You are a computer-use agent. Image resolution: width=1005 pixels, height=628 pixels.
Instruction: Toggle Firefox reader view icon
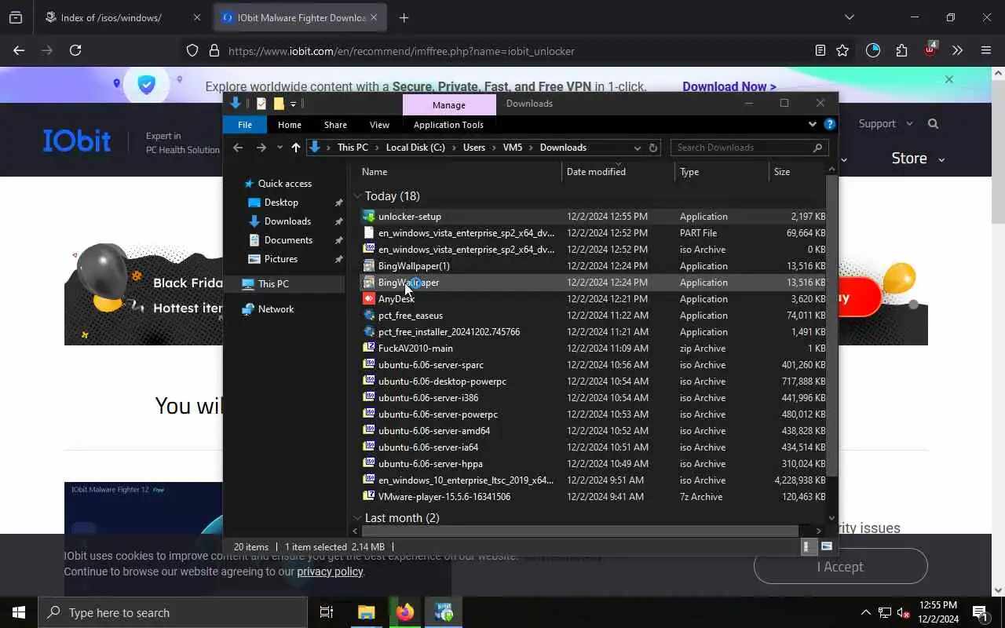click(820, 50)
